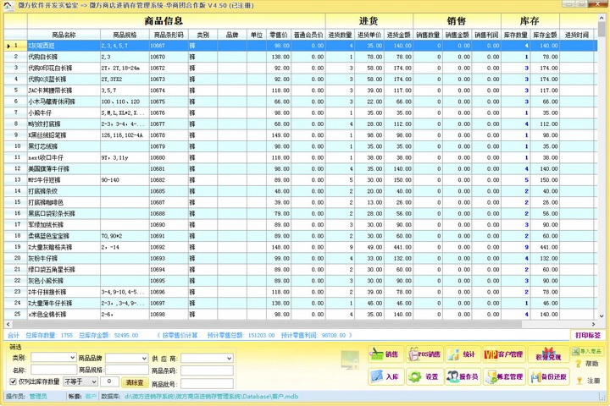Click the vertical scrollbar down arrow

[602, 315]
